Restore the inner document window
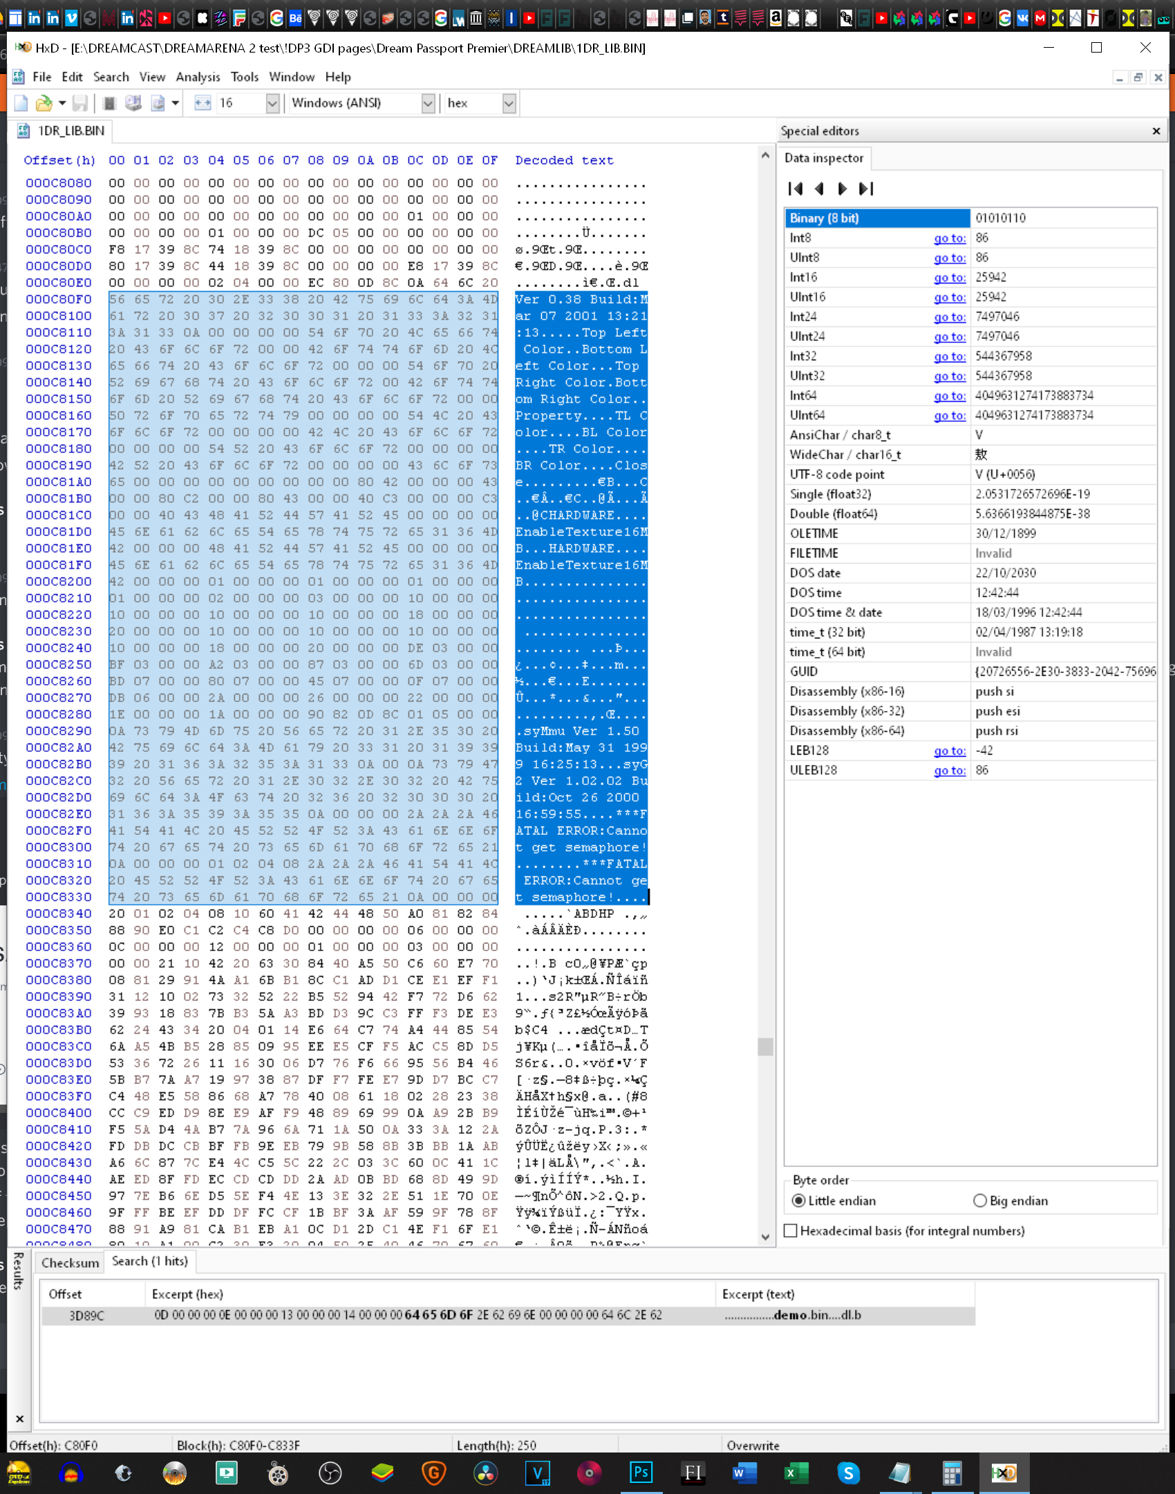 1138,77
